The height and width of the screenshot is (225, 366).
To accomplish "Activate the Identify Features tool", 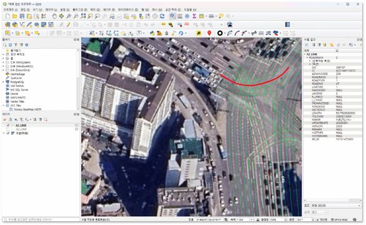I will (172, 16).
